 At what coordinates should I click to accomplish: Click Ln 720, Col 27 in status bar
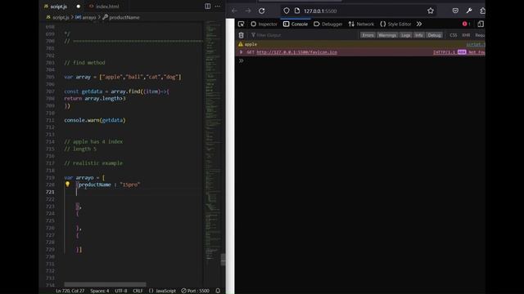[x=70, y=291]
